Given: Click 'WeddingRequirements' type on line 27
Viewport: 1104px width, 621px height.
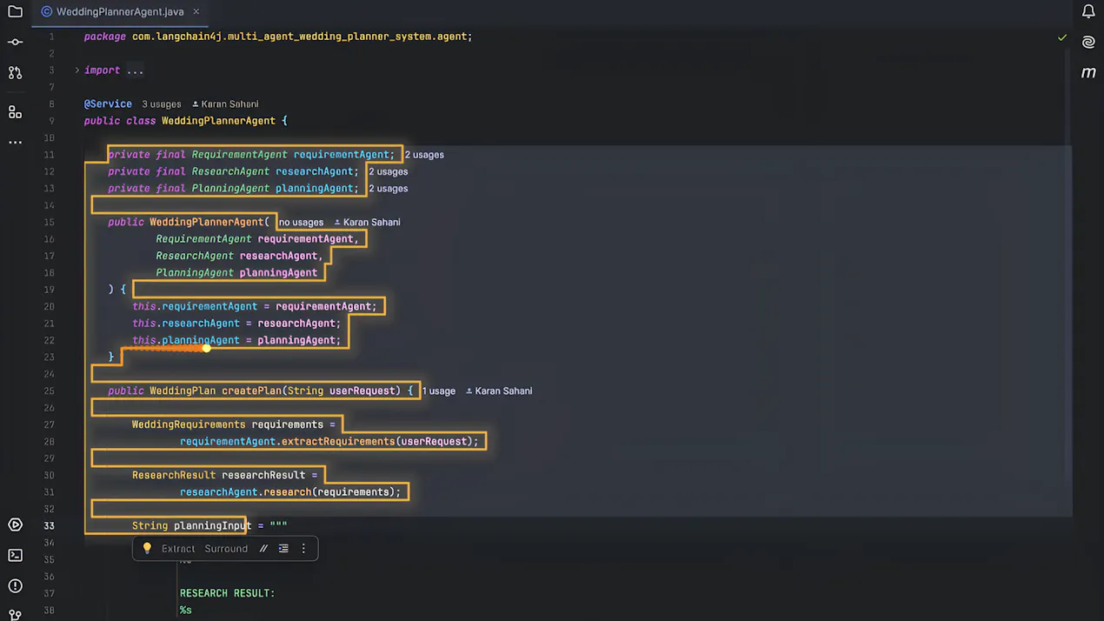Looking at the screenshot, I should (x=189, y=424).
